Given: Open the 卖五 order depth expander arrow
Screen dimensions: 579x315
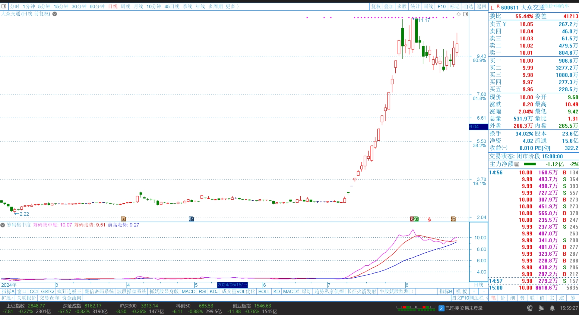Looking at the screenshot, I should click(505, 24).
